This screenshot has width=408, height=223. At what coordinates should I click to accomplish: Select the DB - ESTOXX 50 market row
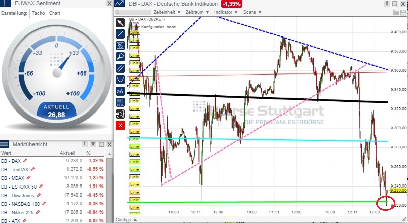coord(52,187)
